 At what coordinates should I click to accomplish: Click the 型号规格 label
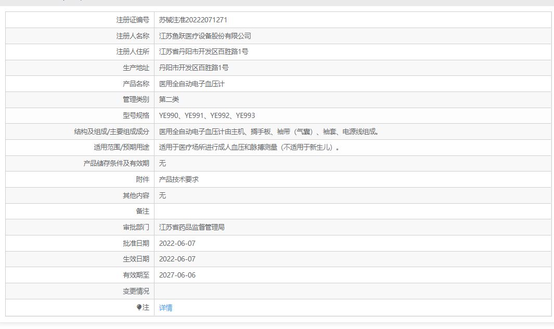(x=136, y=116)
